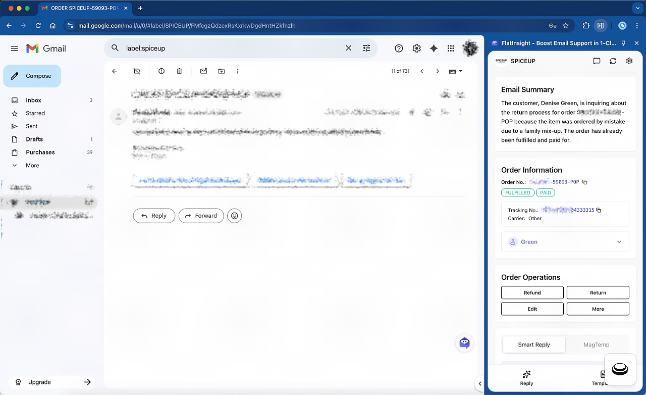Open Gemini sparkle icon in Gmail header
This screenshot has width=646, height=395.
[x=434, y=48]
